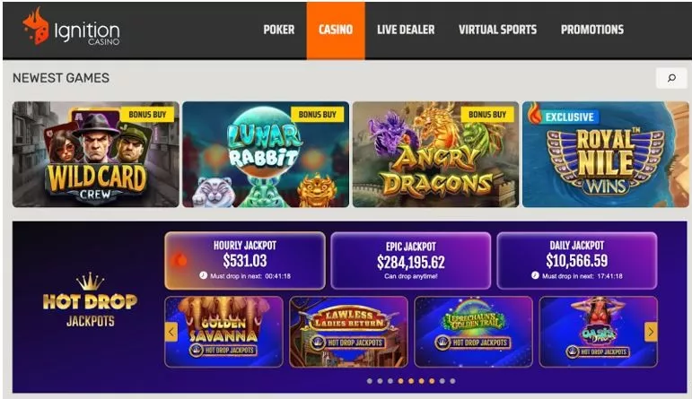
Task: Switch to the Live Dealer section
Action: 406,30
